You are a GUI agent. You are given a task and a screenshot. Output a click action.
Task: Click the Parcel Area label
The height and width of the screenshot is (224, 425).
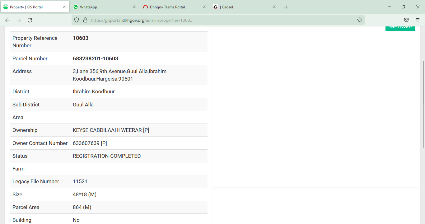(x=26, y=207)
